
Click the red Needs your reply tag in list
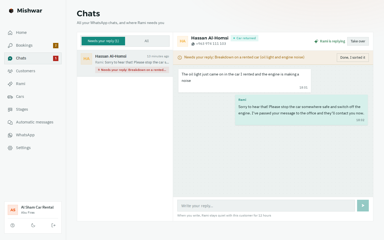click(x=132, y=70)
